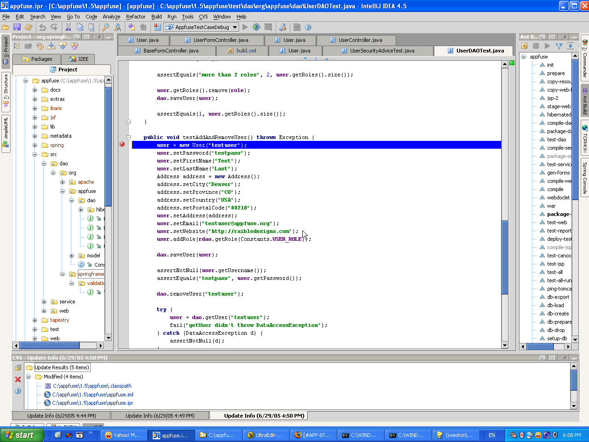Fold the testAddAndRemoveUser method
589x442 pixels.
click(129, 137)
